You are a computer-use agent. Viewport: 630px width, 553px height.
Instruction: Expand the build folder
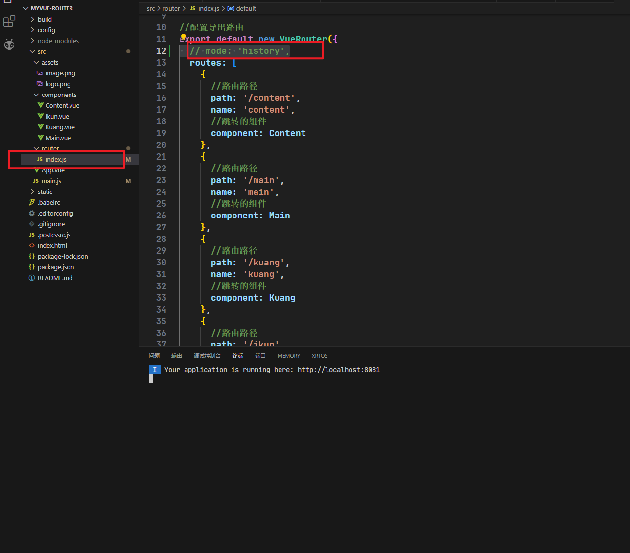click(33, 19)
